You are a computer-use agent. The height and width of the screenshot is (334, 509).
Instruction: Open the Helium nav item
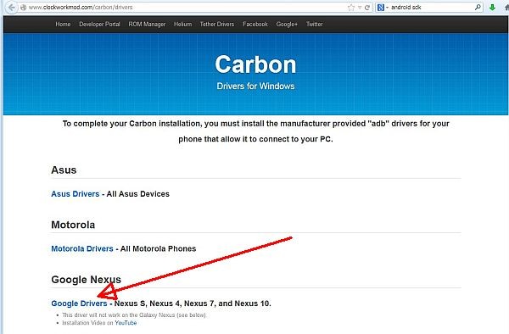tap(182, 24)
